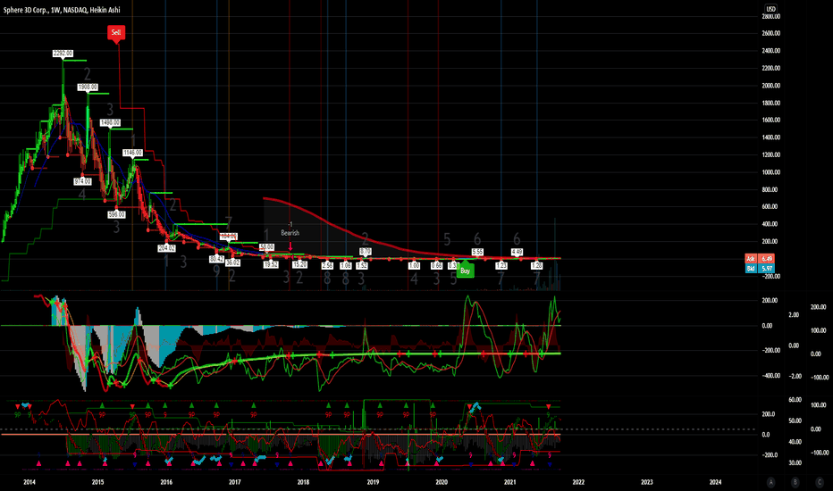Viewport: 833px width, 491px height.
Task: Select the 596.00 low label
Action: click(x=116, y=214)
